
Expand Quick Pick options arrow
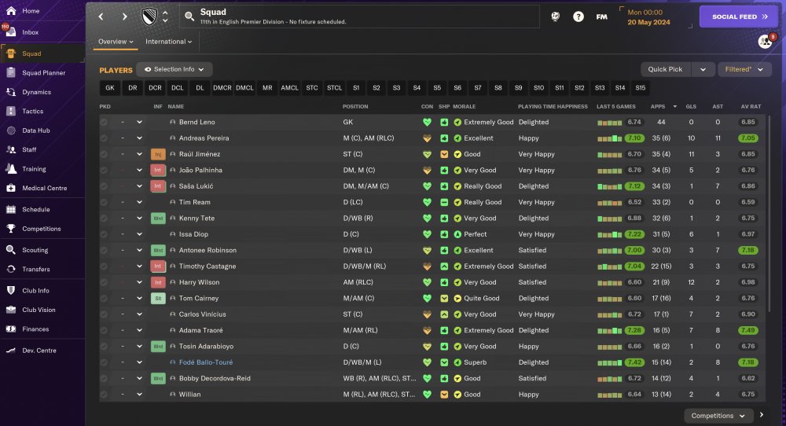(703, 70)
